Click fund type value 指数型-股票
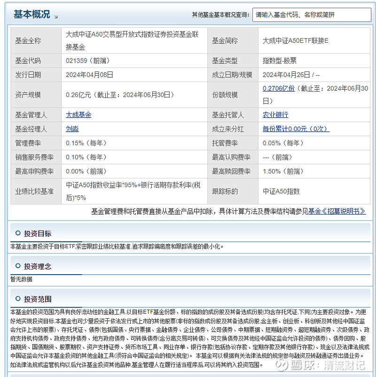 tap(280, 61)
